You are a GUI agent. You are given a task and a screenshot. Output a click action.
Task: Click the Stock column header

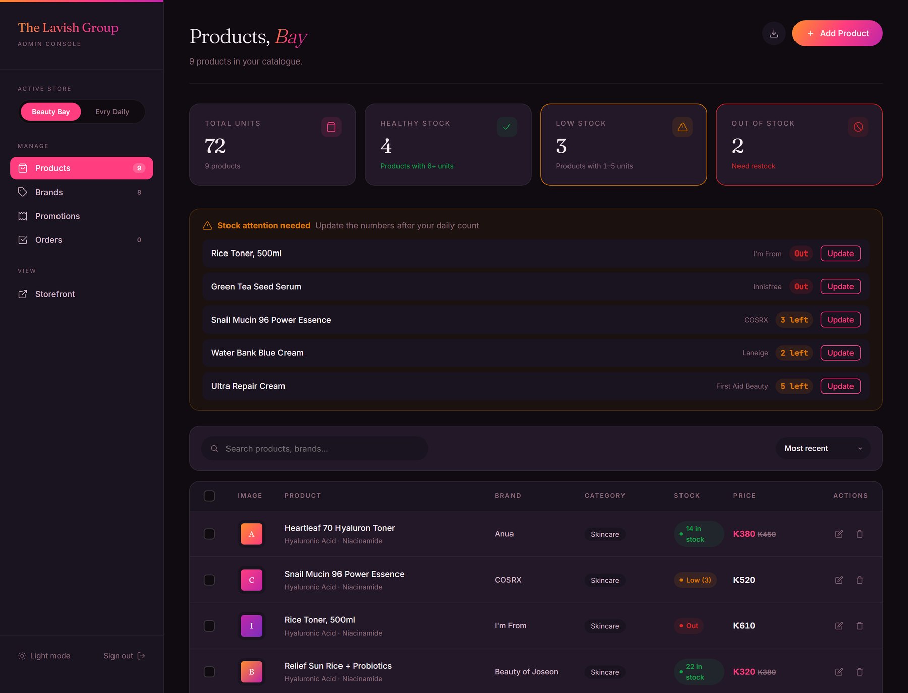(687, 496)
